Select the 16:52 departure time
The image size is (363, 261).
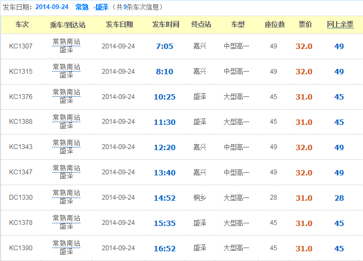(165, 249)
